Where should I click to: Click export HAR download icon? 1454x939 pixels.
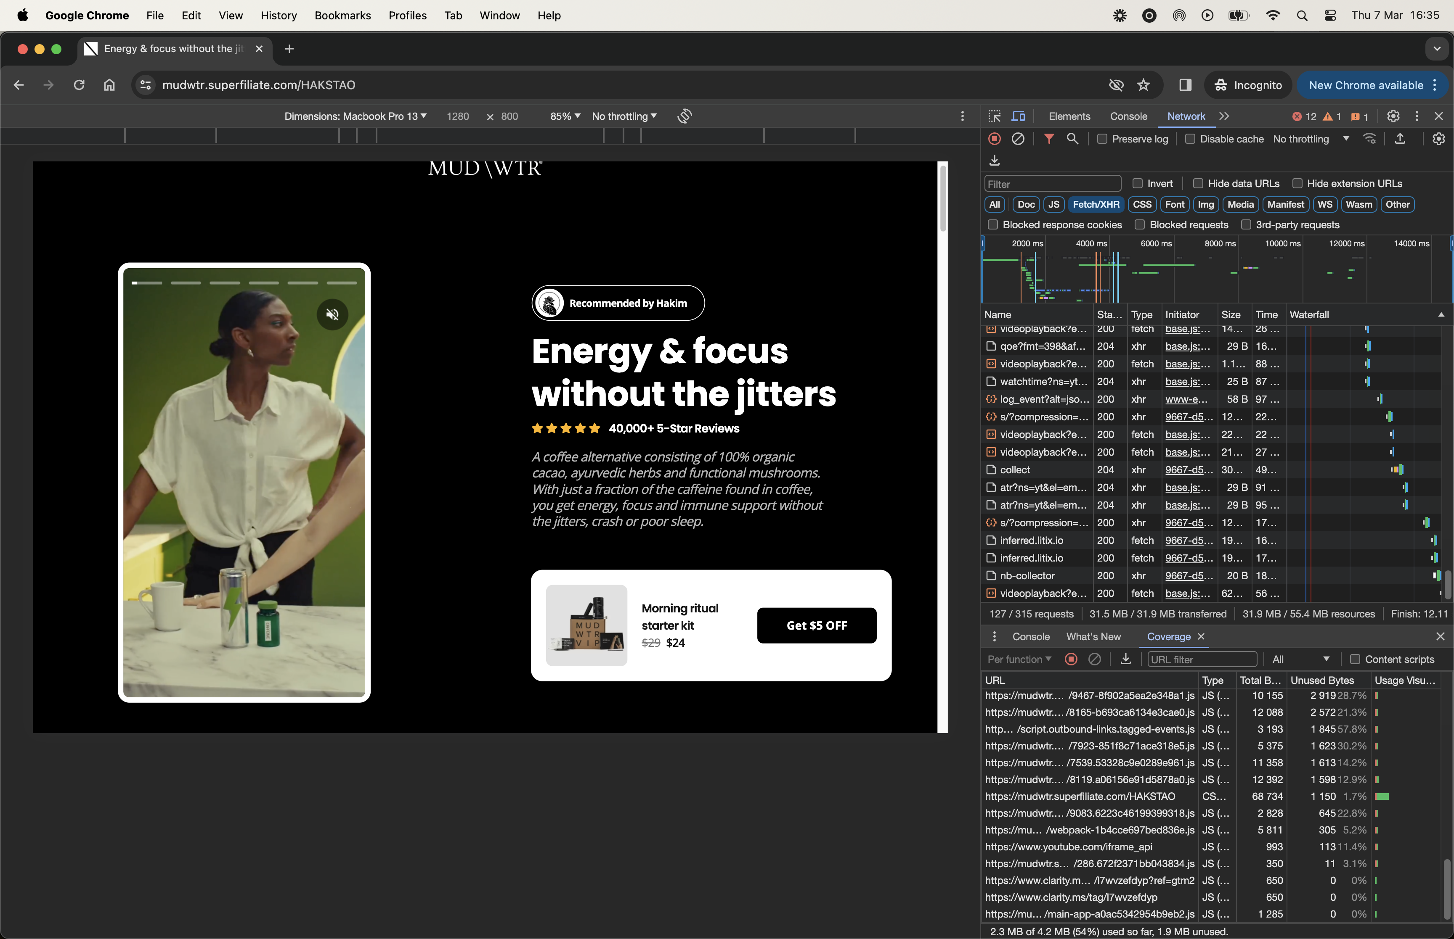tap(995, 161)
